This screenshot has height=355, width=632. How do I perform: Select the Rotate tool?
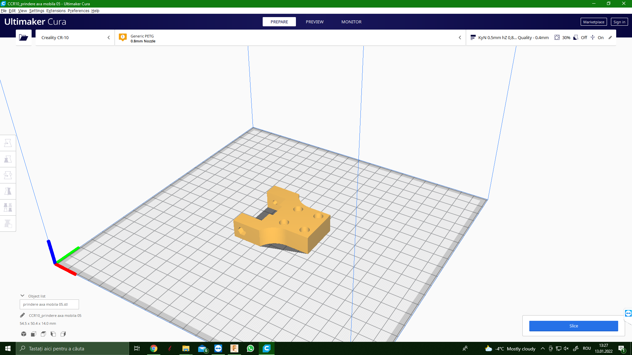pyautogui.click(x=8, y=175)
